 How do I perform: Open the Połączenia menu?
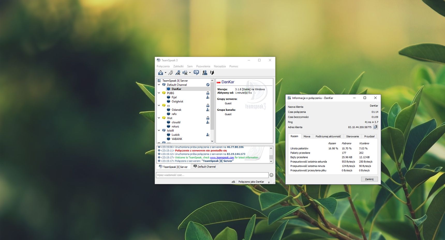pos(163,66)
